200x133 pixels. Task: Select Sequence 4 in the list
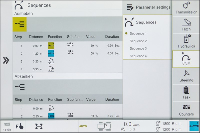pos(138,56)
